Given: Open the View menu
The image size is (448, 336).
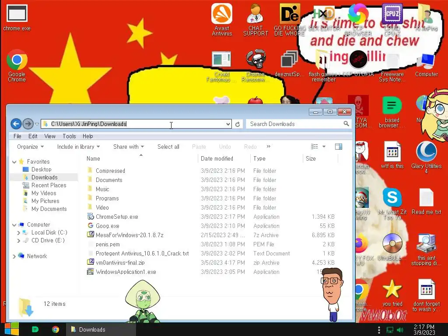Looking at the screenshot, I should [x=50, y=136].
